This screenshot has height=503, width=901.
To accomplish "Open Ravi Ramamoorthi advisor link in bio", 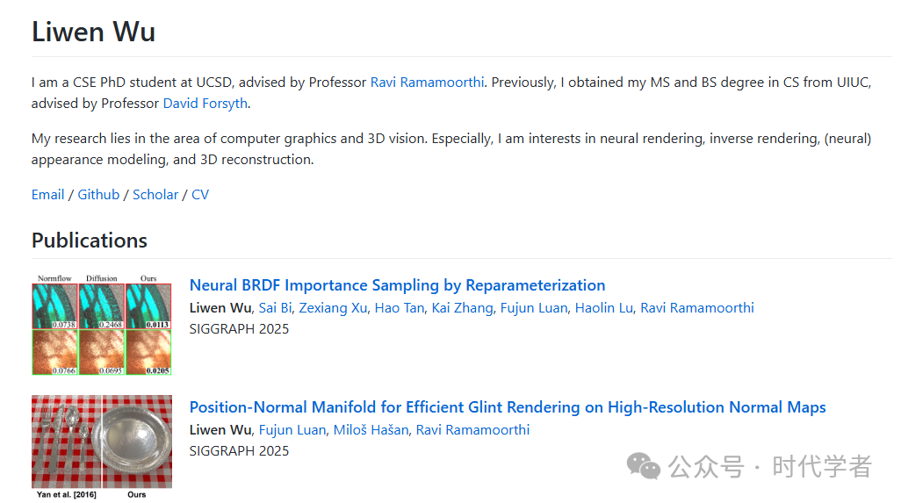I will click(427, 83).
